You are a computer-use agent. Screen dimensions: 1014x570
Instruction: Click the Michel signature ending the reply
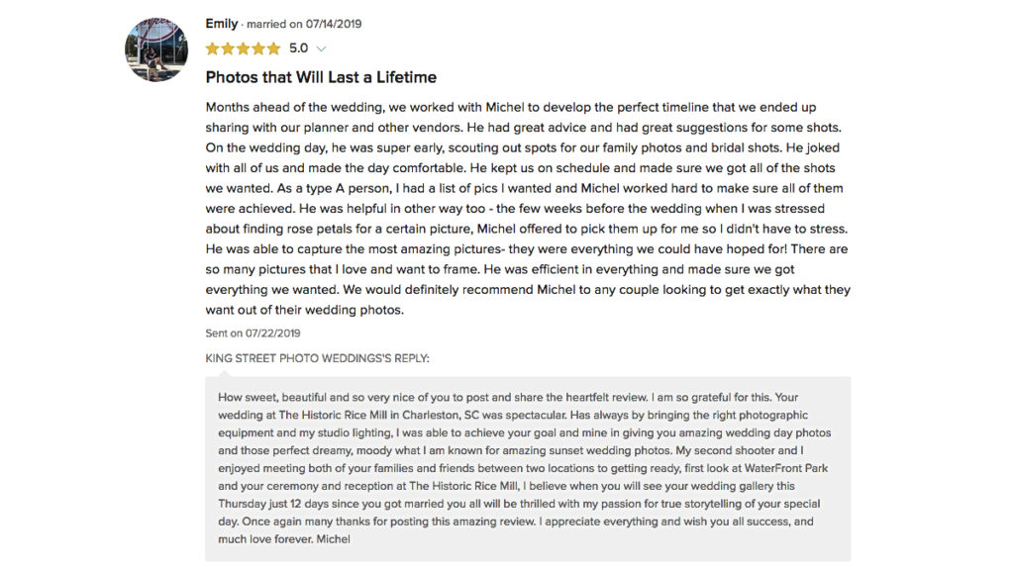tap(333, 539)
